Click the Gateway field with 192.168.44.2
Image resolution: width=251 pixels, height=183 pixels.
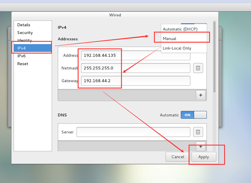[136, 81]
